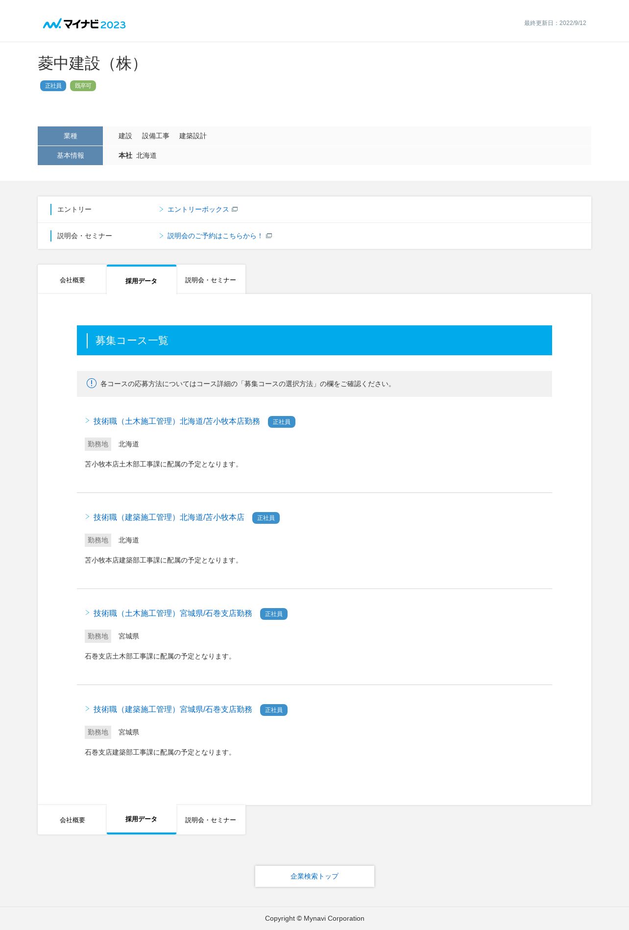
Task: Click 正社員 badge next to 土木施工管理 北海道 course
Action: [282, 422]
